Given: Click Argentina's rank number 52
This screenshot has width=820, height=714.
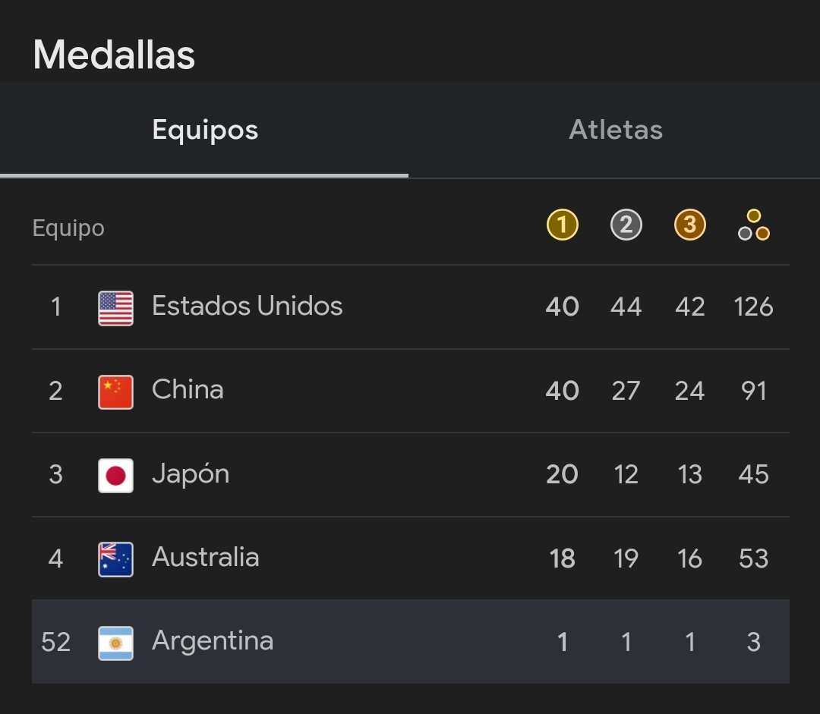Looking at the screenshot, I should 55,643.
